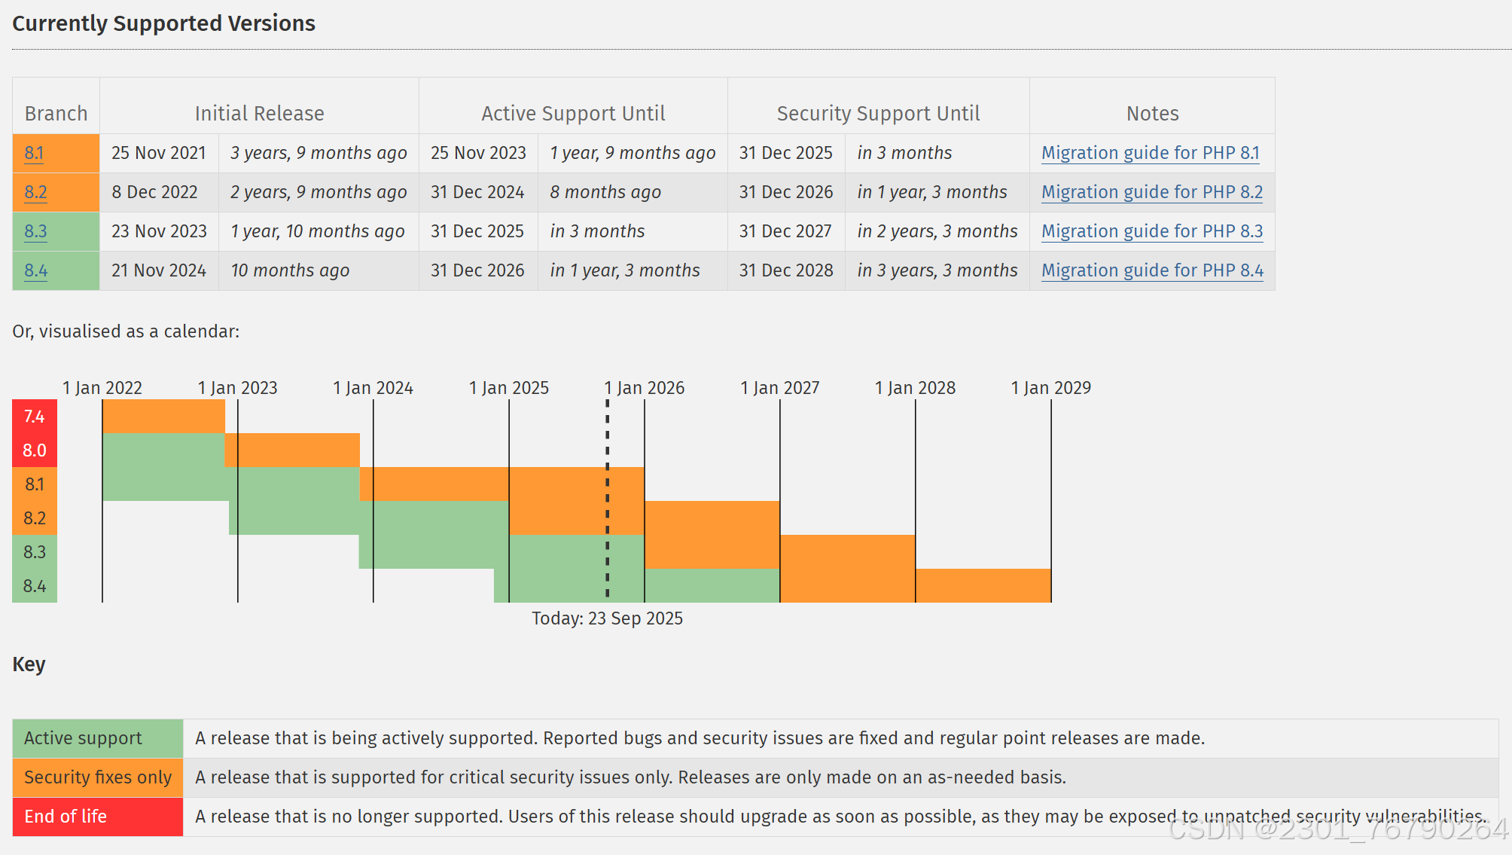Click the orange Security fixes only key cell
The image size is (1512, 855).
tap(97, 777)
